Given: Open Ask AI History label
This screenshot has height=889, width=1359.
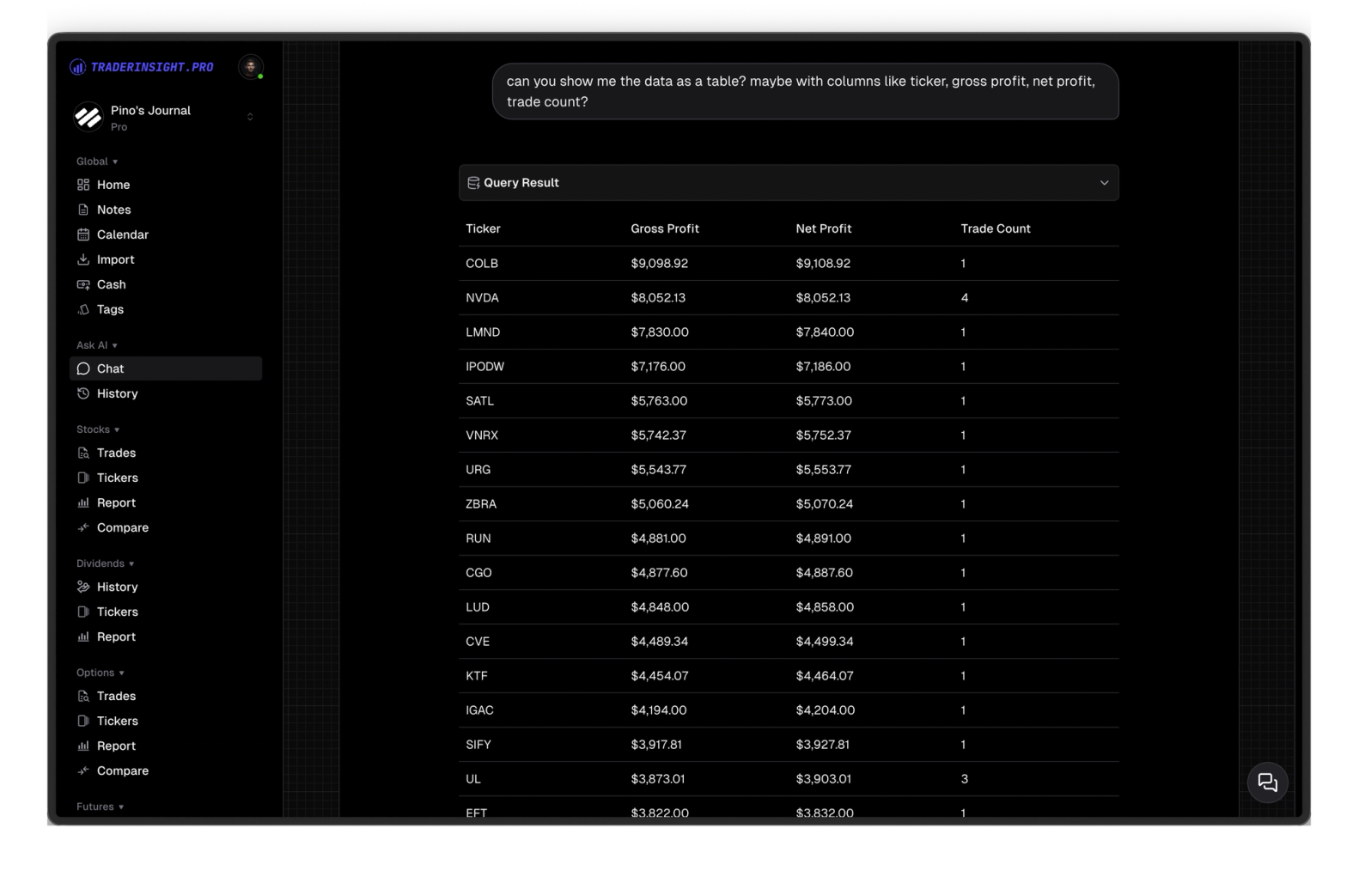Looking at the screenshot, I should tap(118, 393).
